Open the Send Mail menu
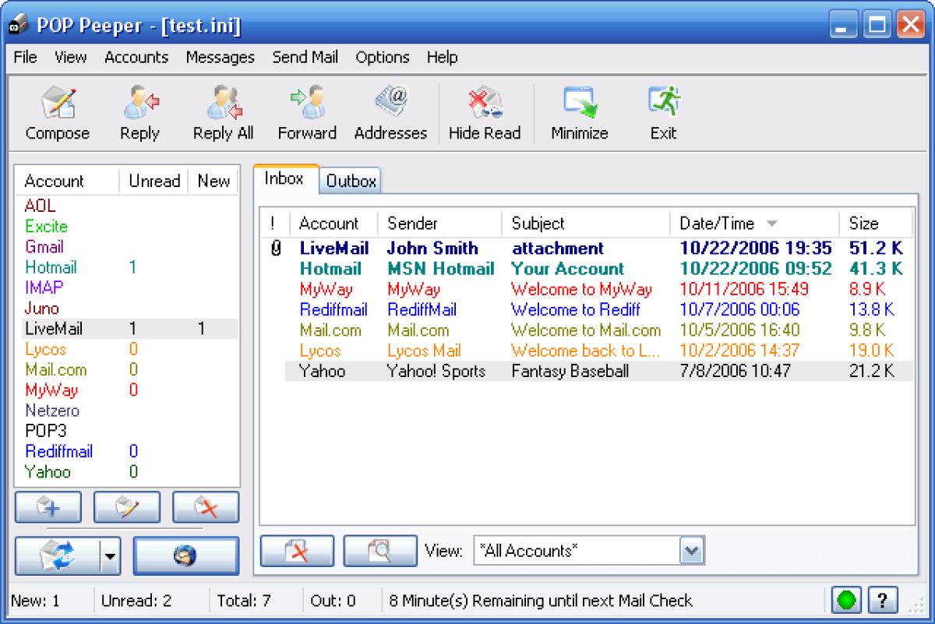 305,57
